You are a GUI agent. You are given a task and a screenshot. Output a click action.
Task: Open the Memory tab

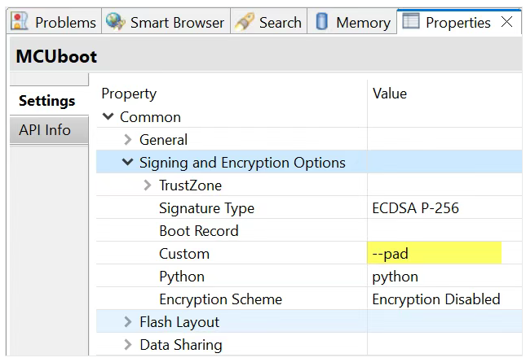coord(352,22)
